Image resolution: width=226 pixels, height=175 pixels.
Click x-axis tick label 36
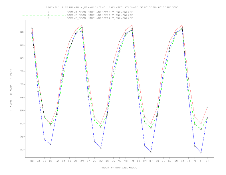point(107,161)
